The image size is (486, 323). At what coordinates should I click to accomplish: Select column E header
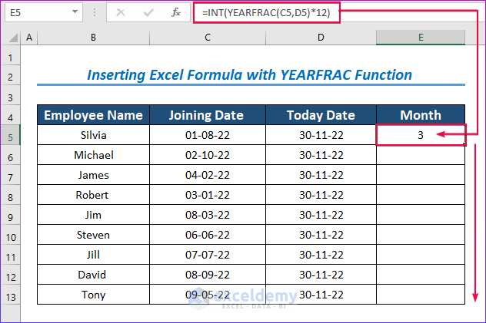coord(421,38)
